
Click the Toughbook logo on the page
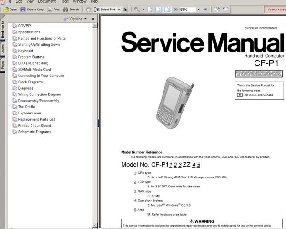tap(259, 74)
